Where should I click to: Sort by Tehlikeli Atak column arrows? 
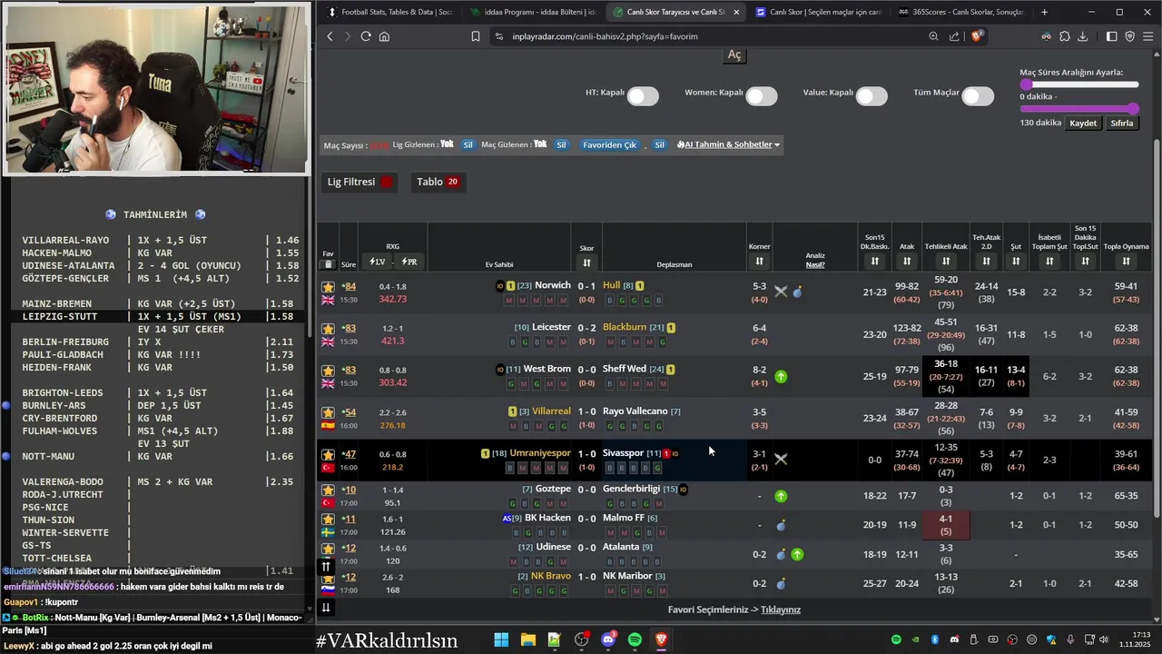946,262
